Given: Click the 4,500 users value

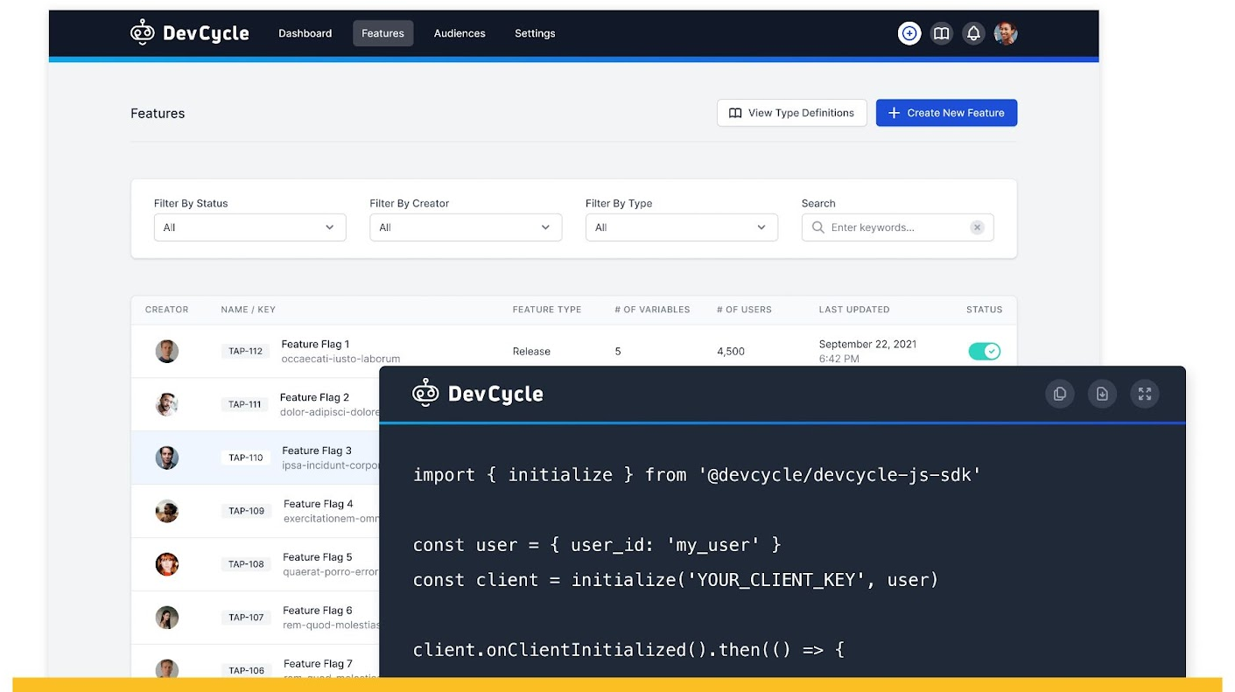Looking at the screenshot, I should (x=731, y=352).
